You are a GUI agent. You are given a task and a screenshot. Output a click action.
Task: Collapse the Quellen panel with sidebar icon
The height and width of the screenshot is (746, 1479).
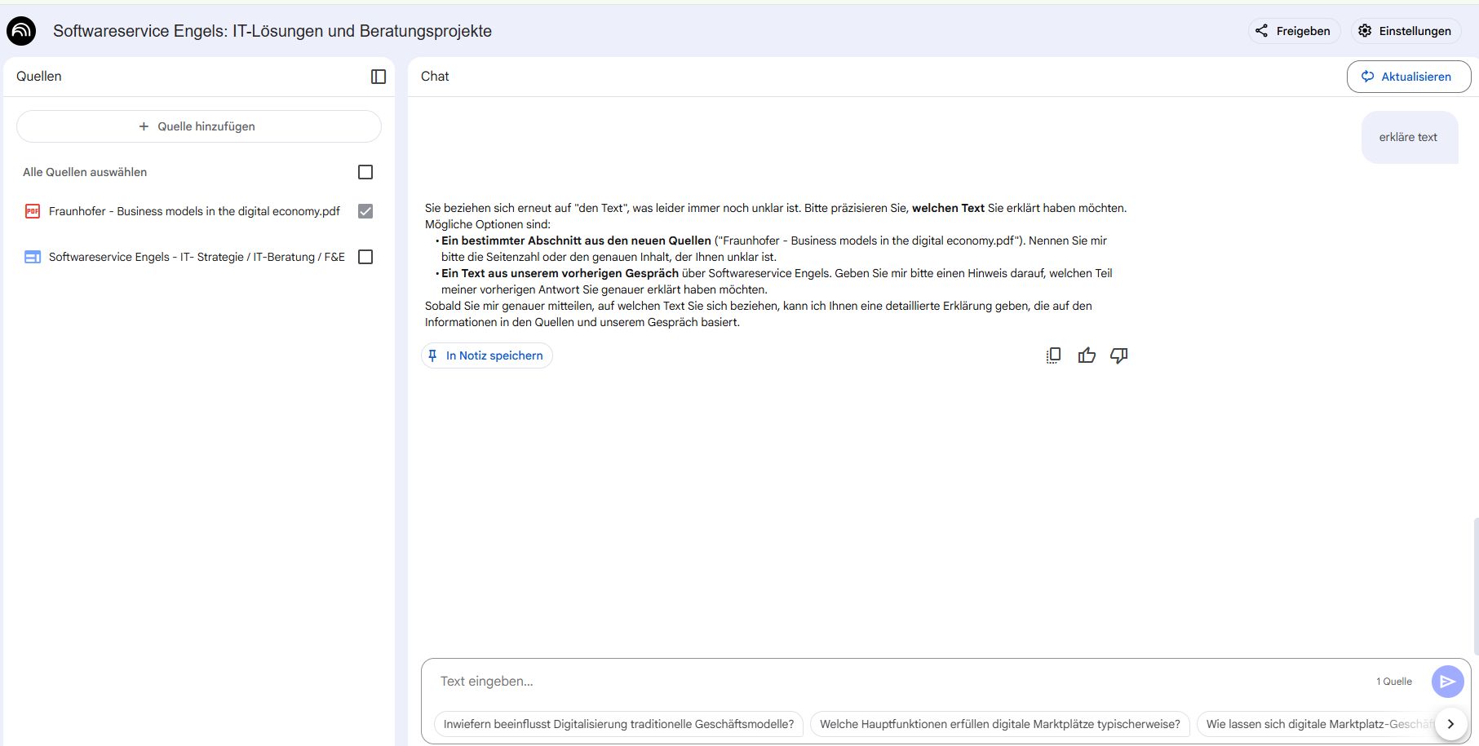[379, 77]
